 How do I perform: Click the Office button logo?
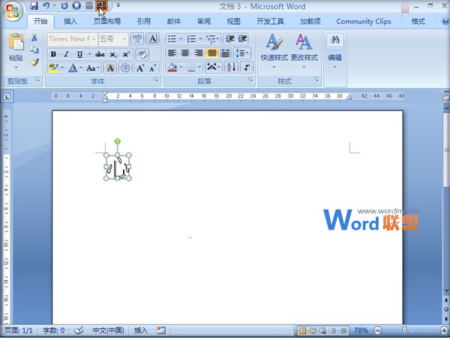click(13, 11)
